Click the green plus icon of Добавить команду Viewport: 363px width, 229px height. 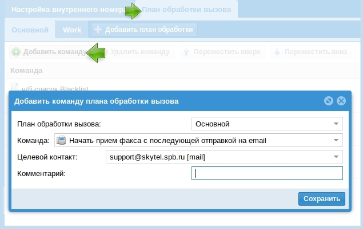click(16, 52)
